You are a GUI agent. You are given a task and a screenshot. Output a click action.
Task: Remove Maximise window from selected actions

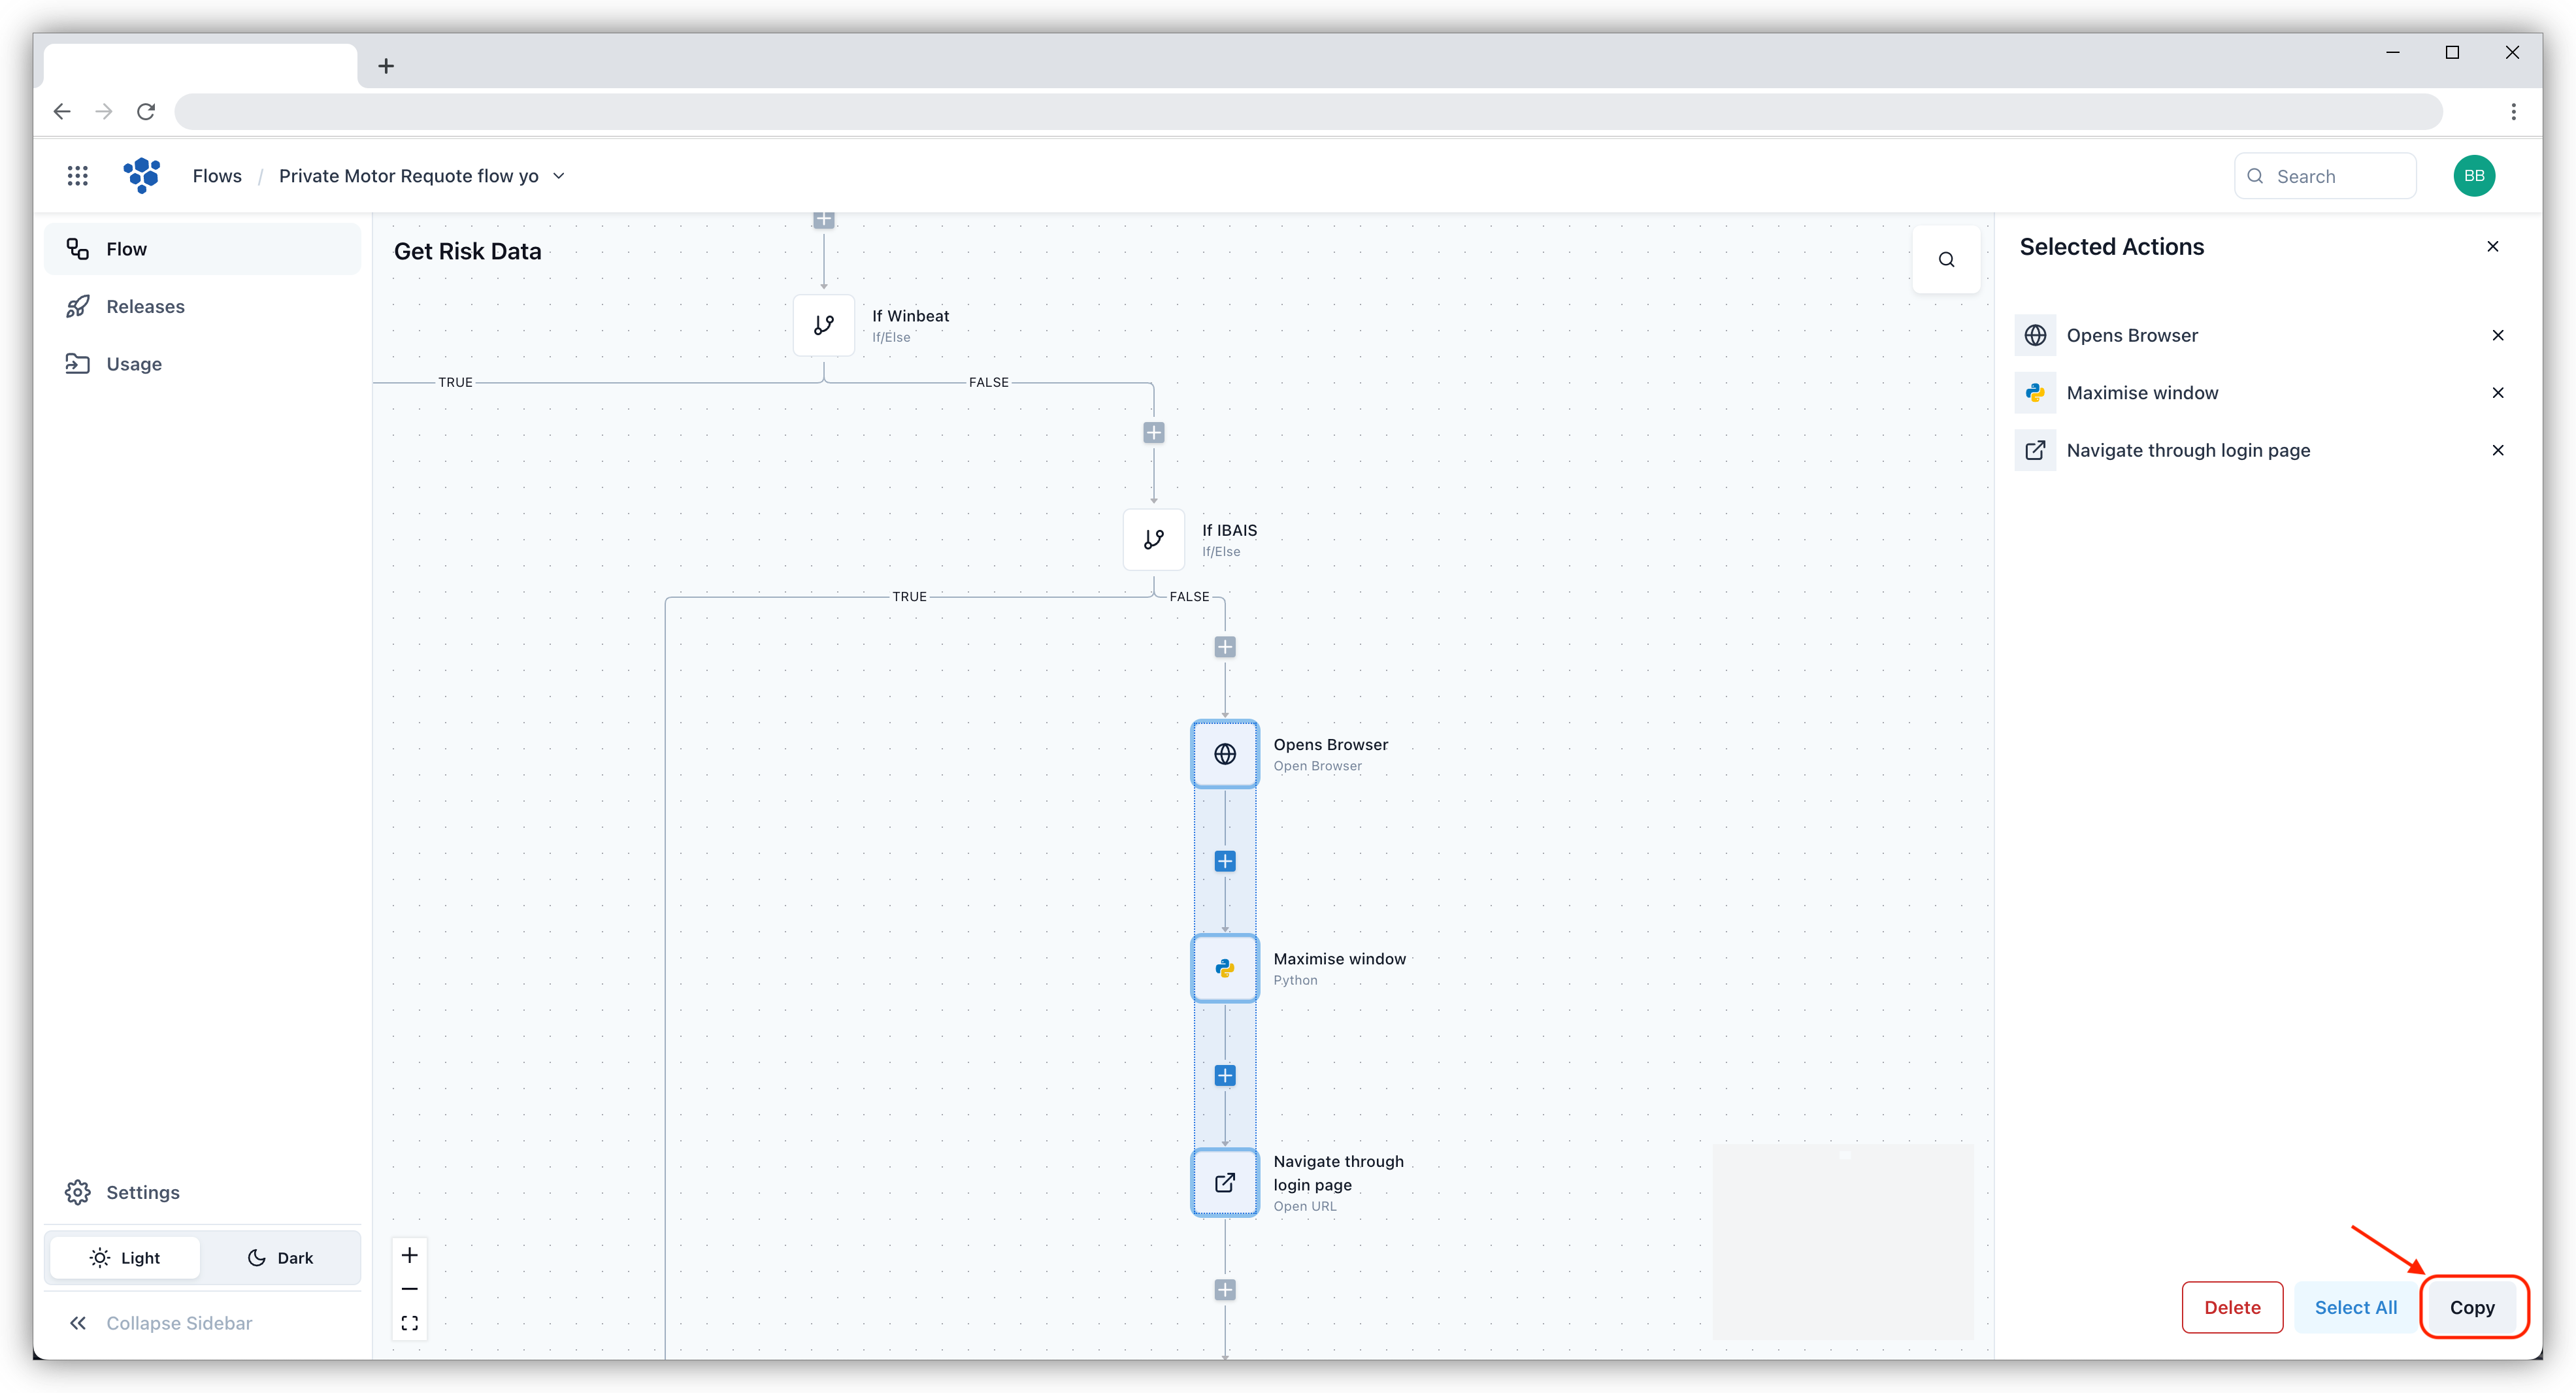click(2497, 393)
